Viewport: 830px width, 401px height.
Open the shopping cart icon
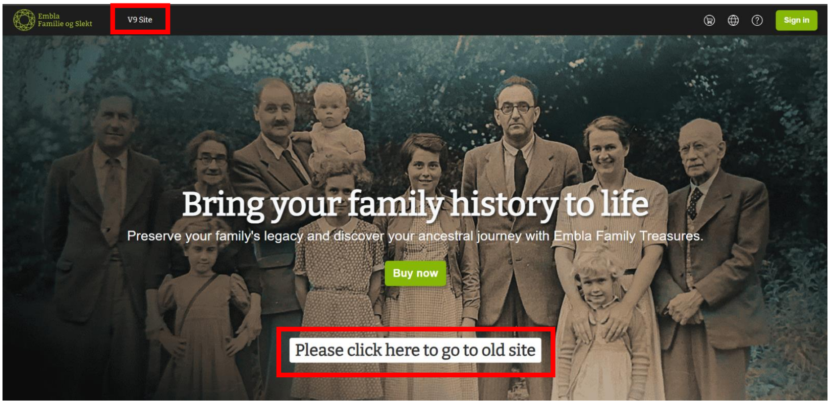pos(709,20)
